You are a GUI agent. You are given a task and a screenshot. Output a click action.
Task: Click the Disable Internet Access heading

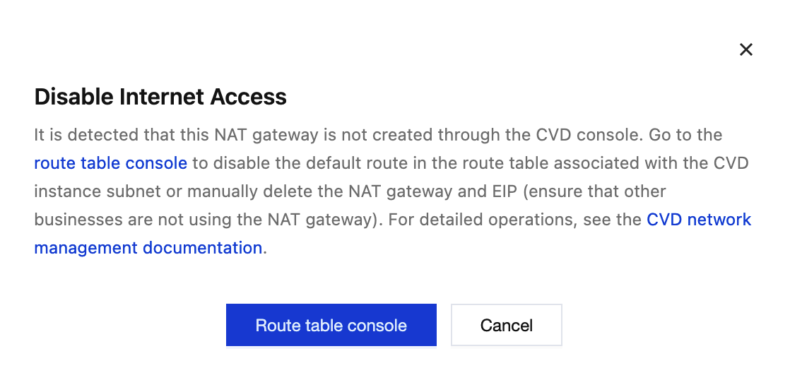(x=160, y=97)
